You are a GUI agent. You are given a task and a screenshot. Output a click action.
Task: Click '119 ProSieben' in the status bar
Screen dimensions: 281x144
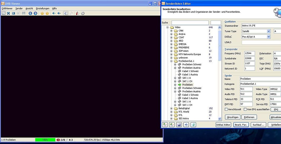click(8, 140)
